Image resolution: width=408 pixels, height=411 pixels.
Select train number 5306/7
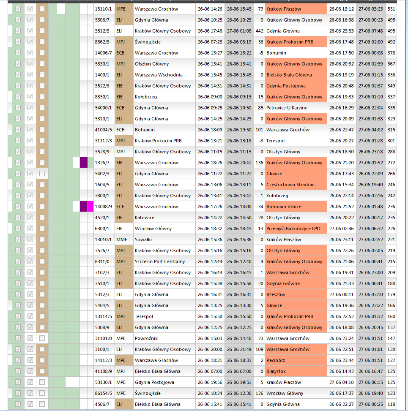(x=102, y=20)
